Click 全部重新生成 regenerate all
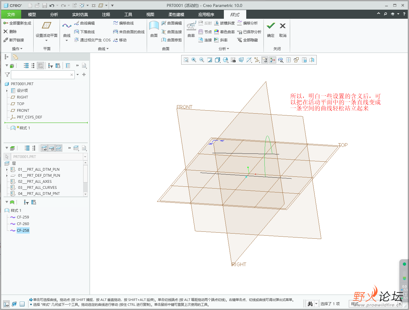 [x=17, y=23]
